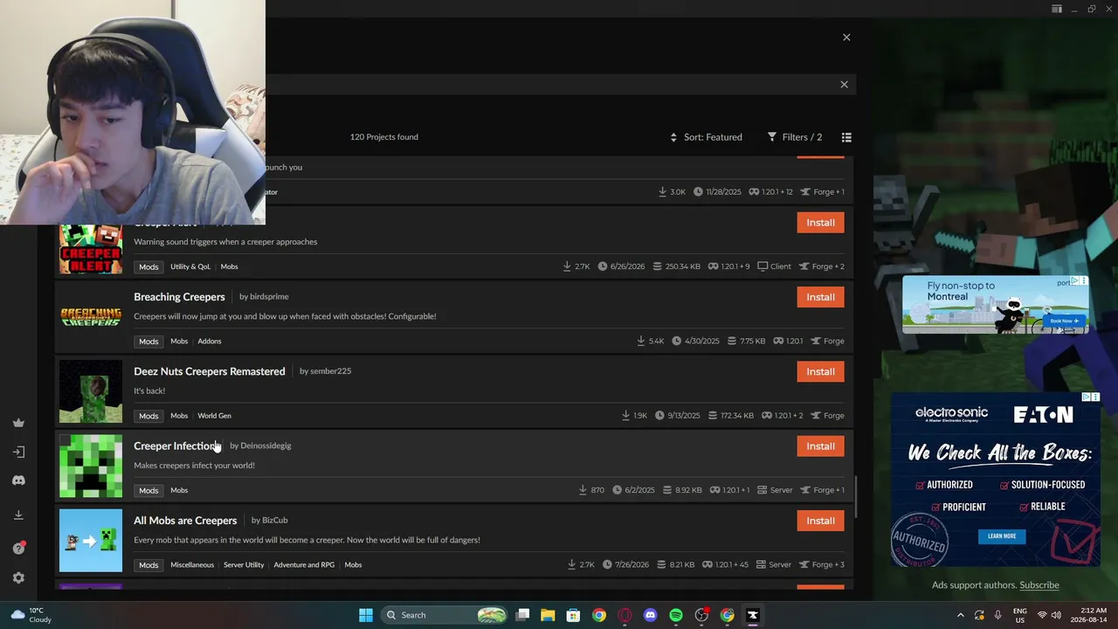The width and height of the screenshot is (1118, 629).
Task: Open the Breaching Creepers logo thumbnail
Action: point(91,316)
